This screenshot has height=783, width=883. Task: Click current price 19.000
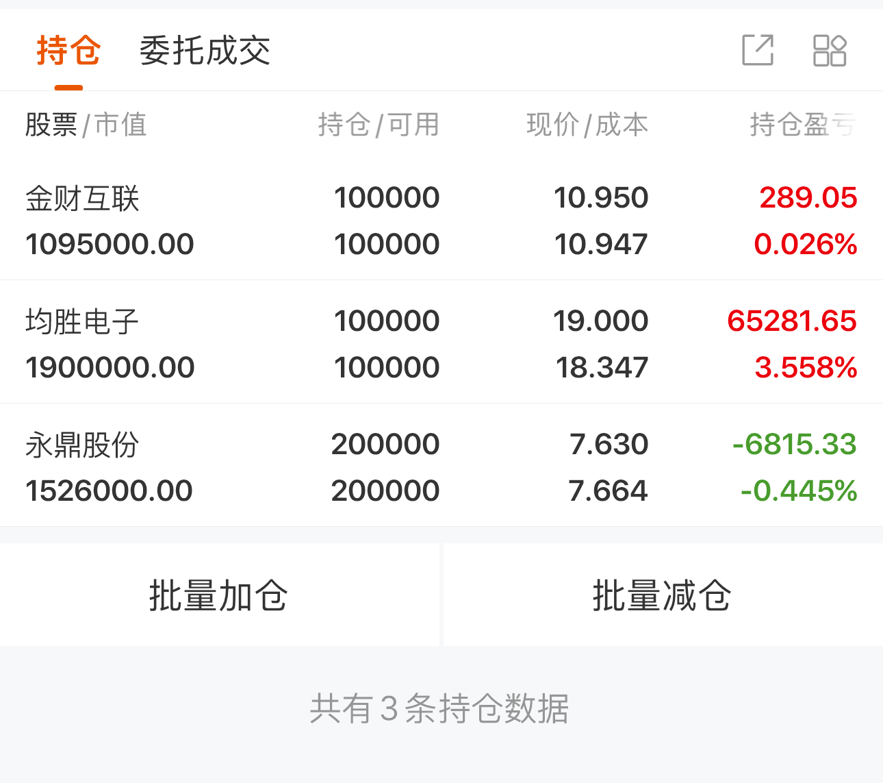click(601, 321)
